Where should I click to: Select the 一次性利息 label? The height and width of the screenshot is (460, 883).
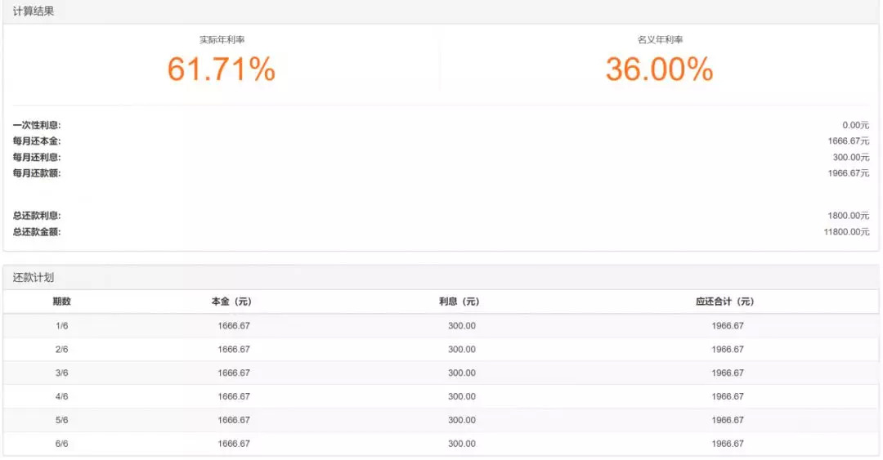[x=37, y=125]
